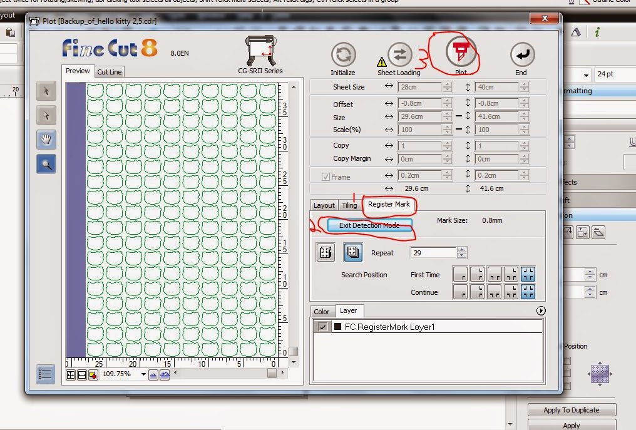
Task: Click the single-mountain zoom-out icon
Action: (153, 375)
